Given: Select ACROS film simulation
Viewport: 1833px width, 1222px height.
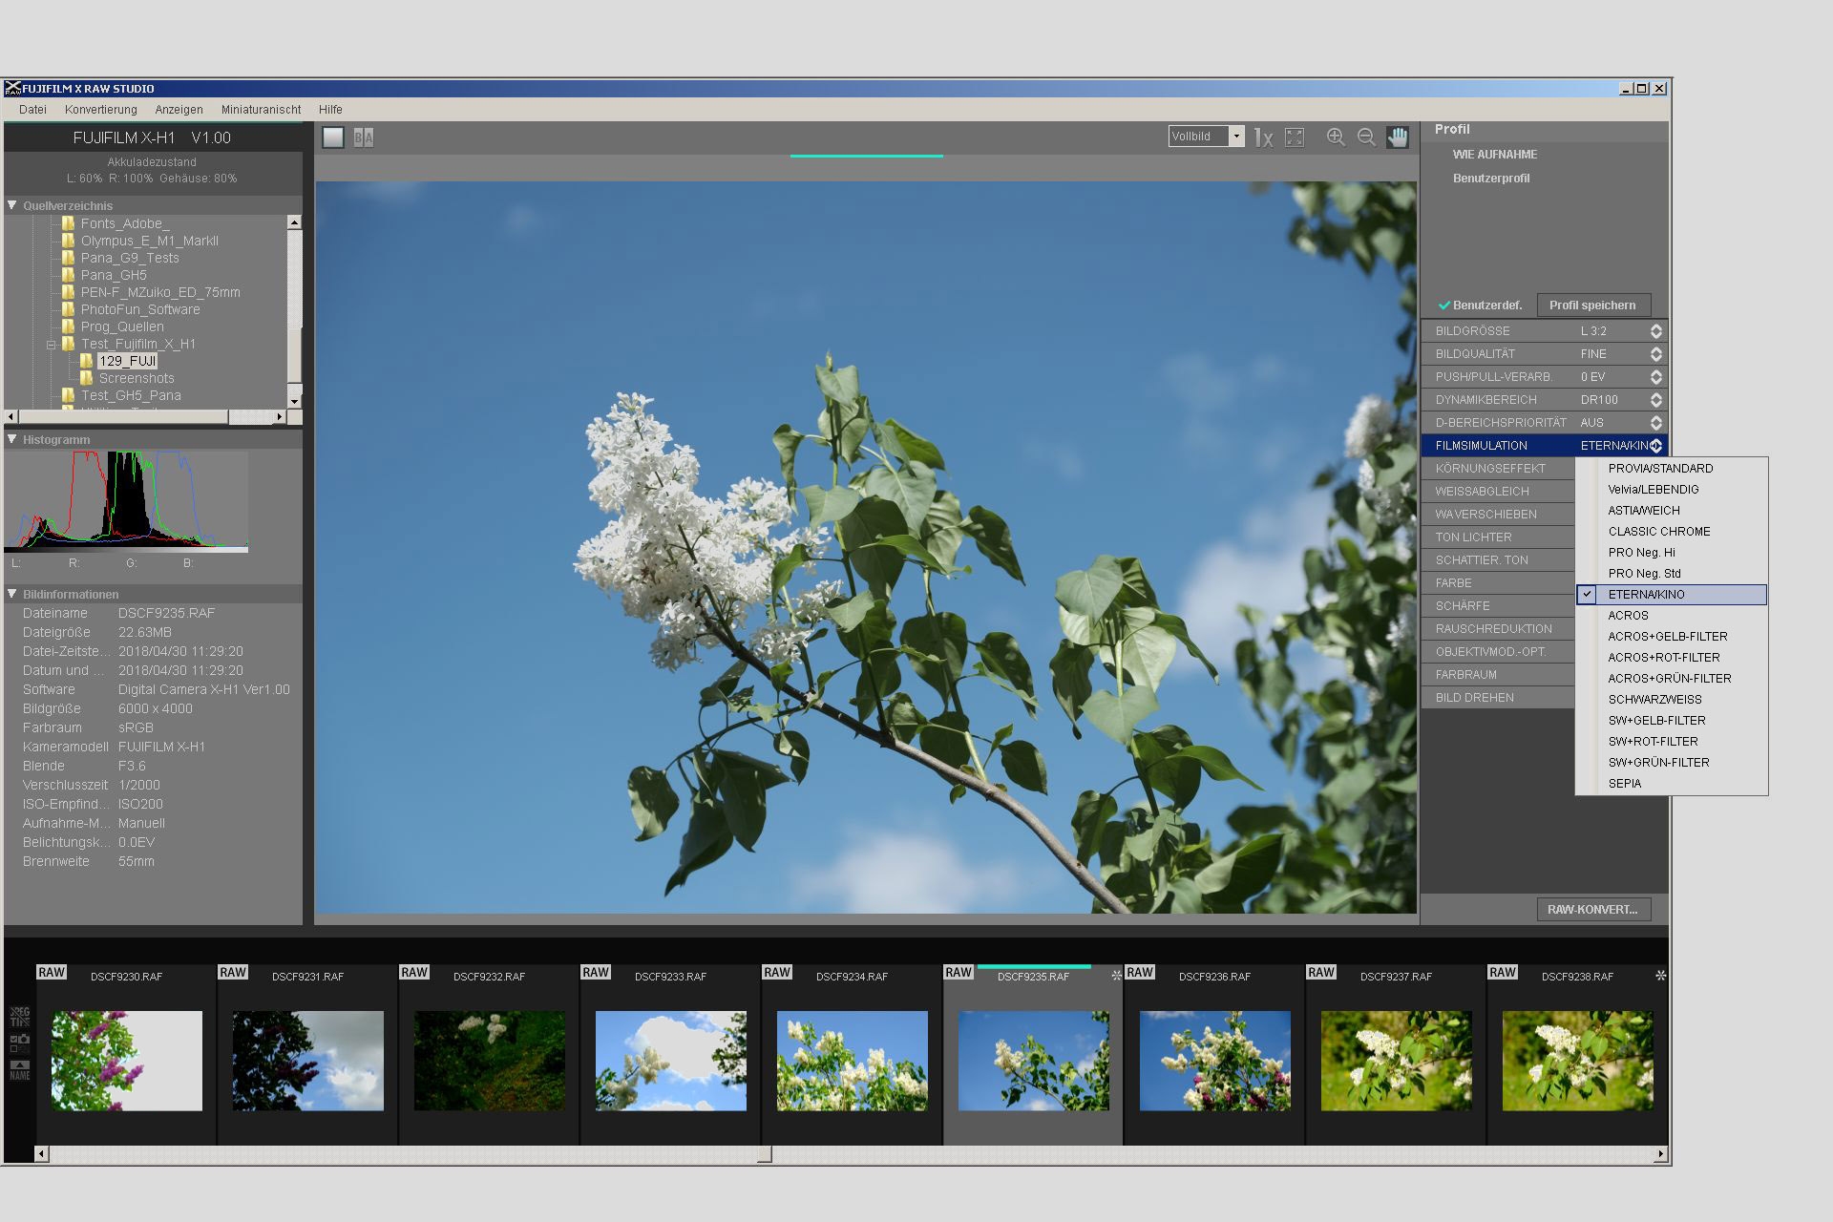Looking at the screenshot, I should click(1672, 616).
